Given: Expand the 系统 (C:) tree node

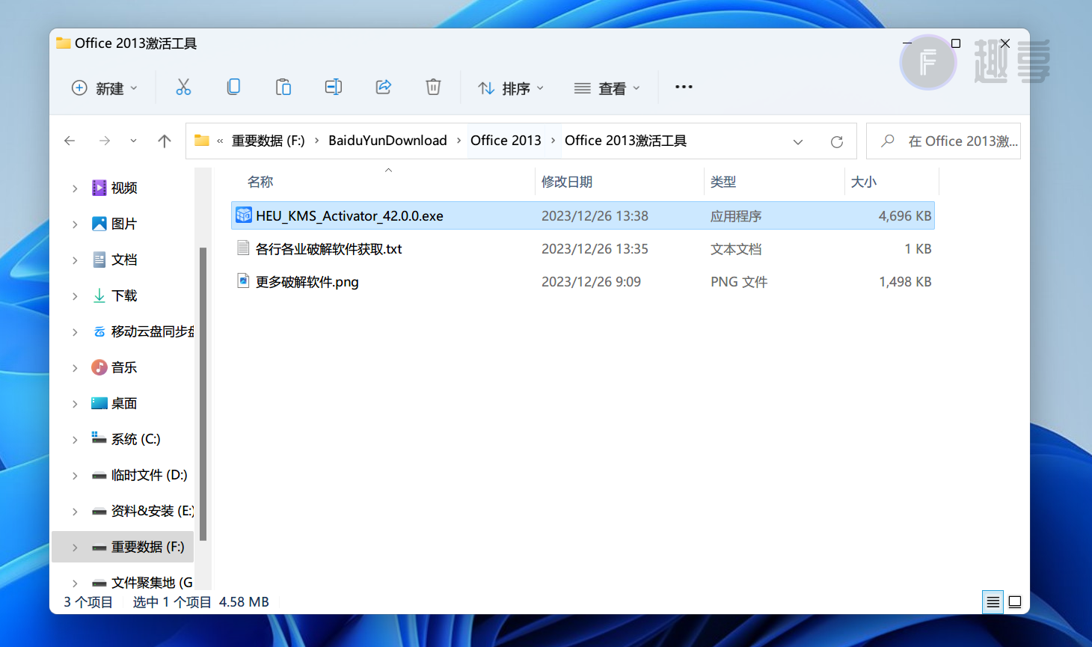Looking at the screenshot, I should point(75,440).
